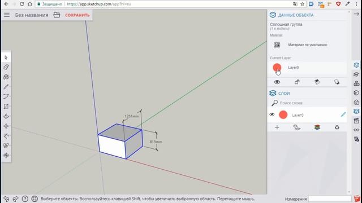The width and height of the screenshot is (362, 203).
Task: Select the Walk footprints tool
Action: coord(6,145)
